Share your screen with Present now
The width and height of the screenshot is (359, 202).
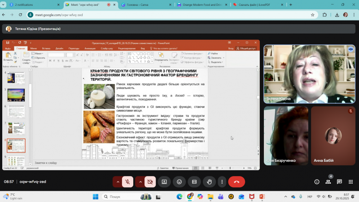(x=164, y=182)
